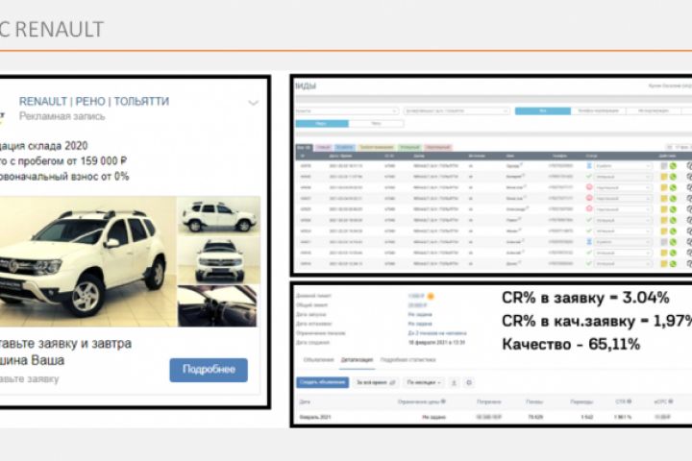Click the До 2 показов на человека link
The image size is (692, 461).
pos(437,333)
